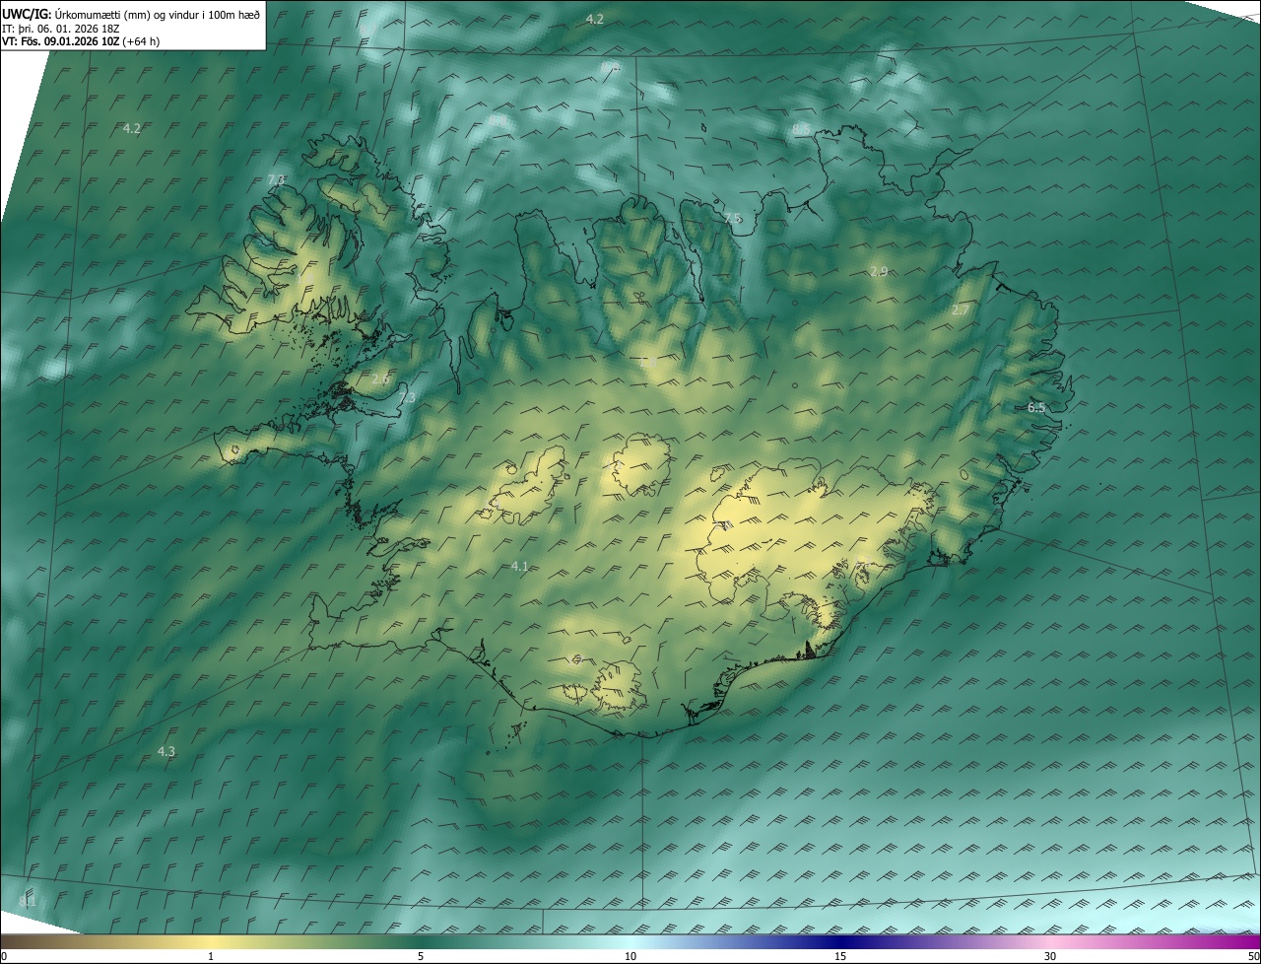1261x964 pixels.
Task: Click the 4.2 value at the map's top edge
Action: point(594,20)
